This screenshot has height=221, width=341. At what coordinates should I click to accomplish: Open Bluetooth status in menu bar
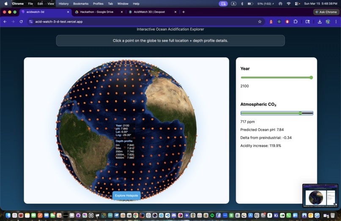click(x=242, y=4)
